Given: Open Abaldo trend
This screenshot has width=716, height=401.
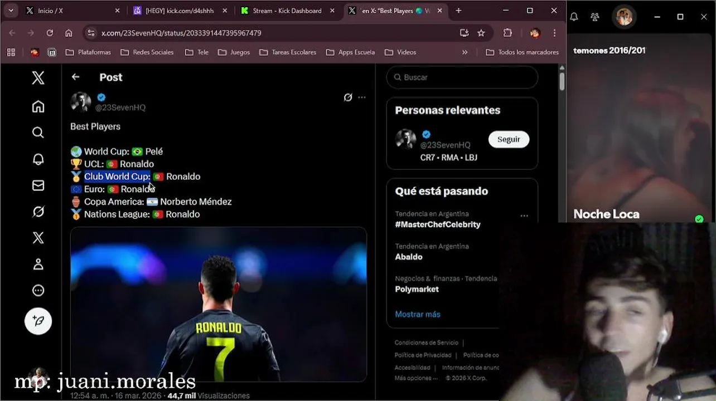Looking at the screenshot, I should coord(409,257).
